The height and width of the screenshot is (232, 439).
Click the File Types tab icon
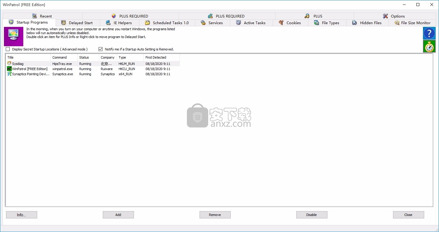coord(317,23)
